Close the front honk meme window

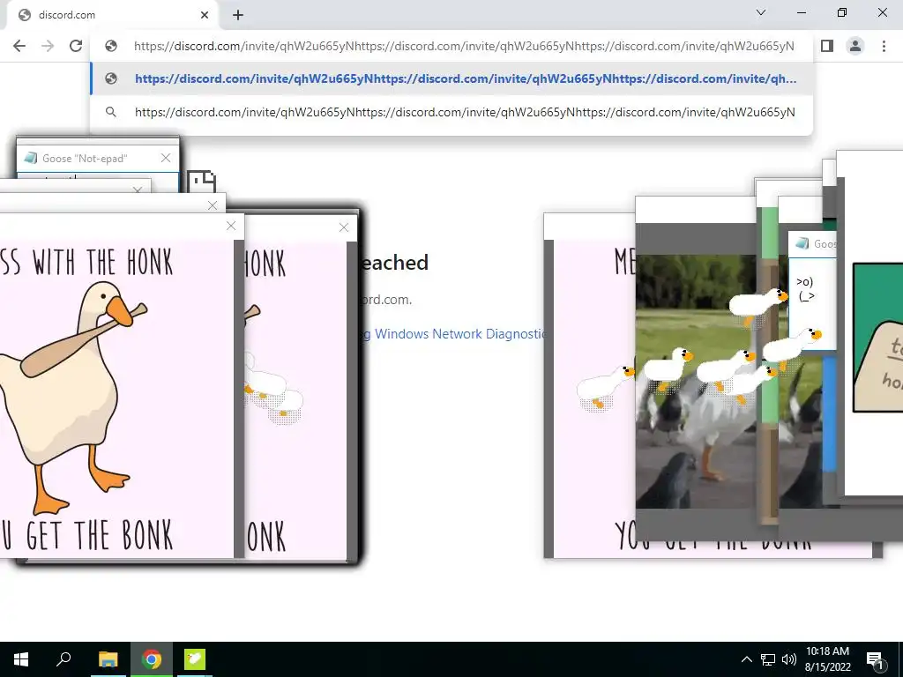(231, 226)
